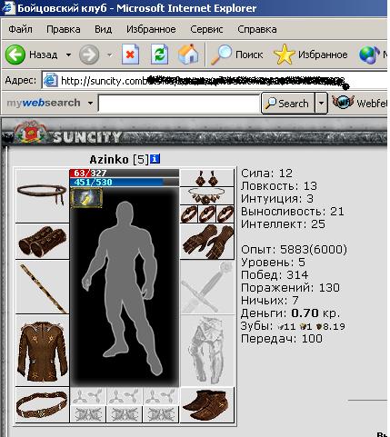Open the Справка menu

coord(257,29)
